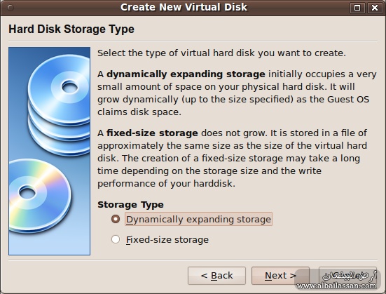
Task: Close the Create New Virtual Disk dialog
Action: (375, 8)
